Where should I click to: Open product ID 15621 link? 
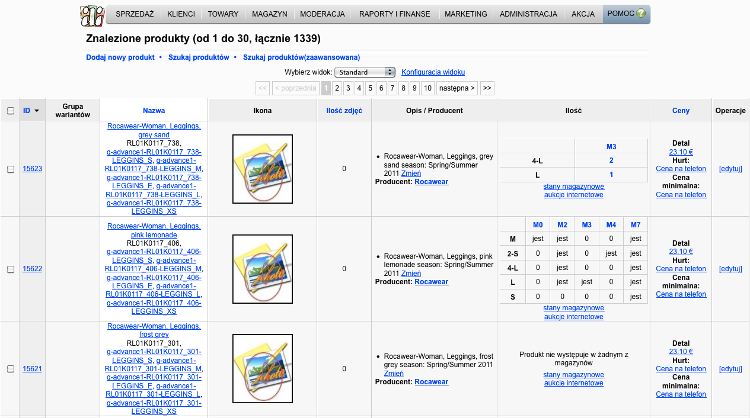pos(33,369)
